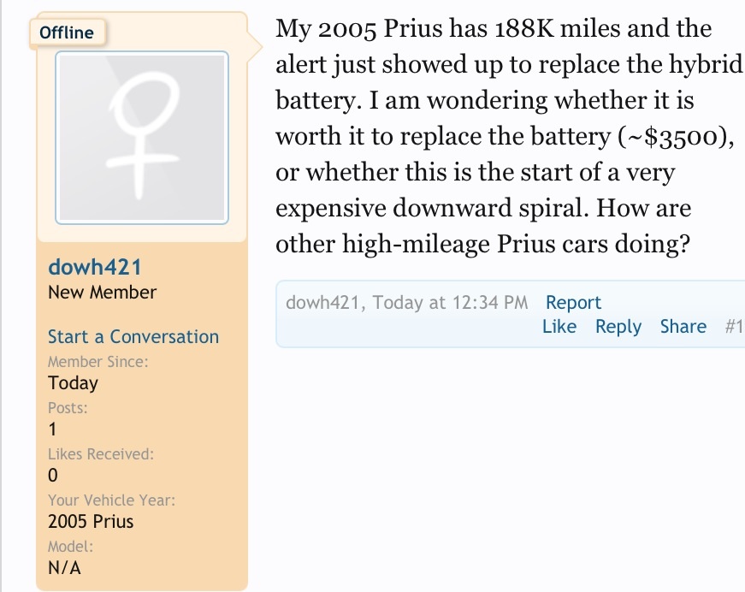745x592 pixels.
Task: Click the post message text body
Action: [x=508, y=136]
